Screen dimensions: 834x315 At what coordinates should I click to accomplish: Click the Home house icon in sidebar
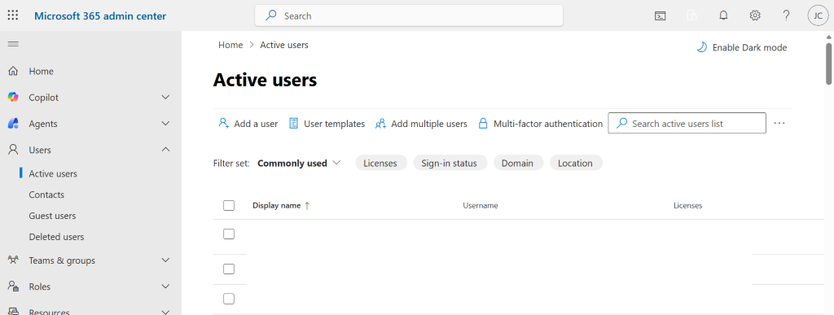click(13, 71)
